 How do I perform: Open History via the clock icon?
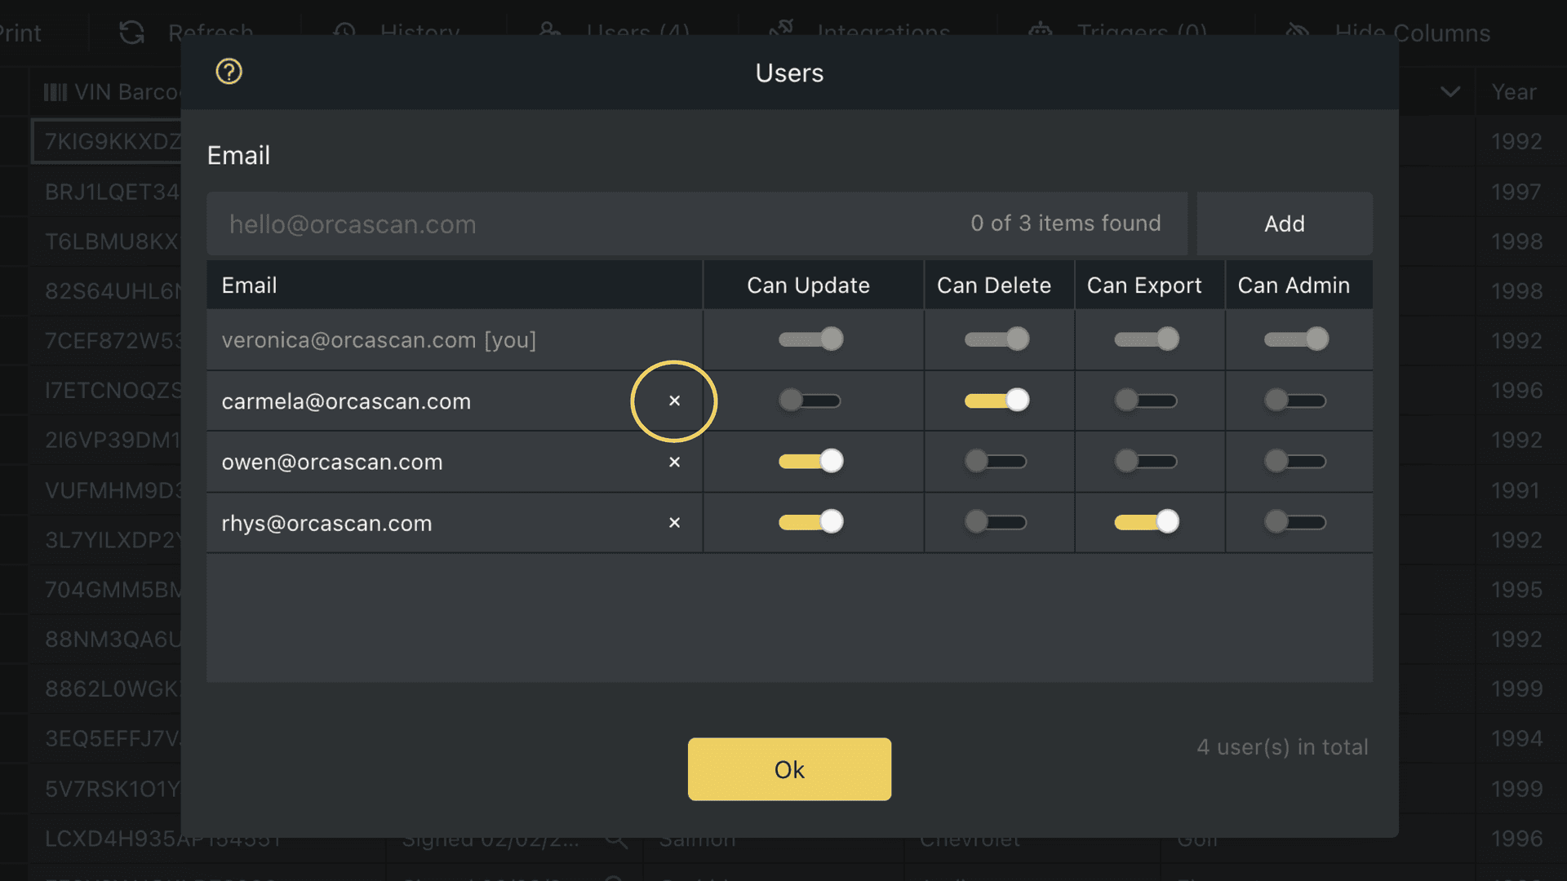click(345, 33)
